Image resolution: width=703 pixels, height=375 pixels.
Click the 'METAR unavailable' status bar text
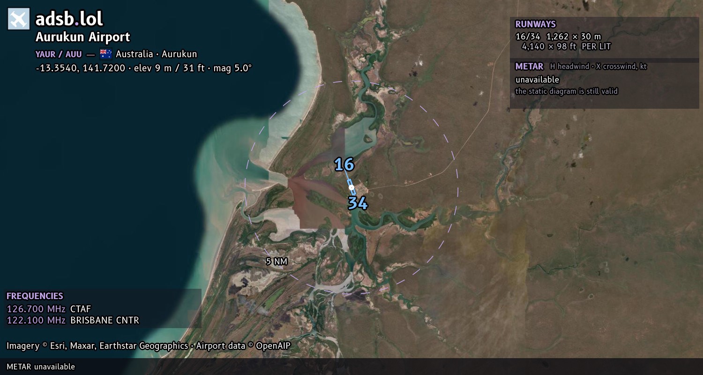pos(41,367)
